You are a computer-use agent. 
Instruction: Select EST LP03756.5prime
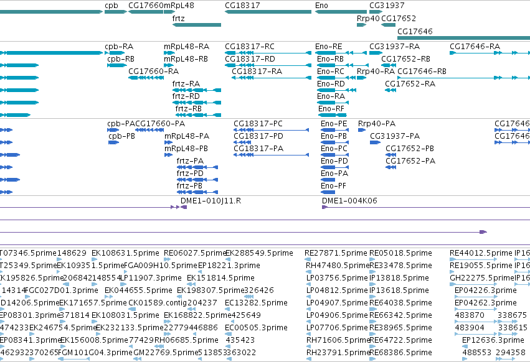[337, 278]
